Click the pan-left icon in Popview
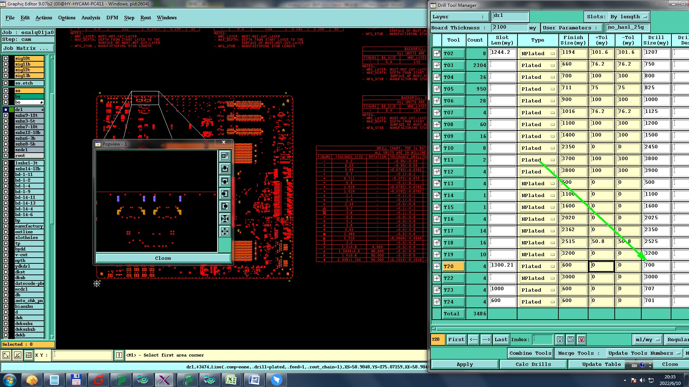 225,194
